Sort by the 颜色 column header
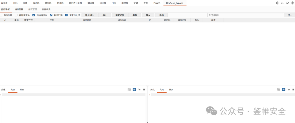 197,20
